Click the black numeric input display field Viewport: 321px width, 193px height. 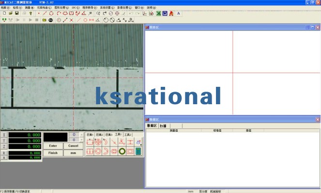tap(55, 137)
